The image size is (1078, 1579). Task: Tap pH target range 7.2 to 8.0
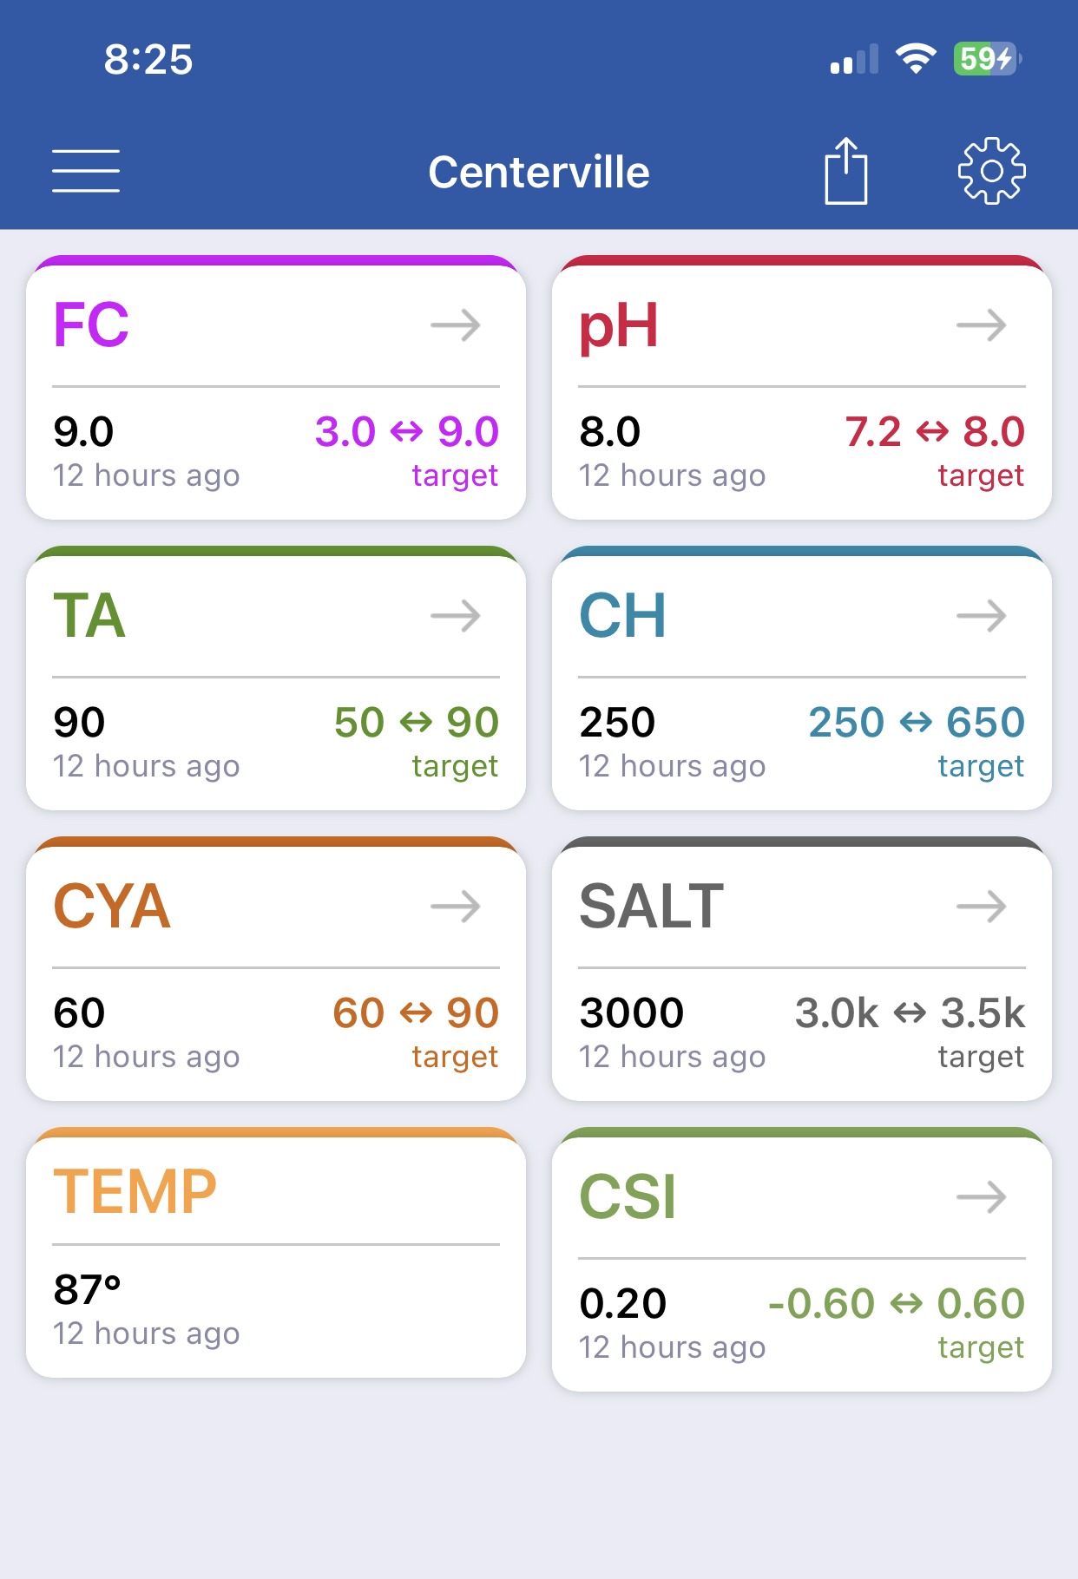(935, 432)
